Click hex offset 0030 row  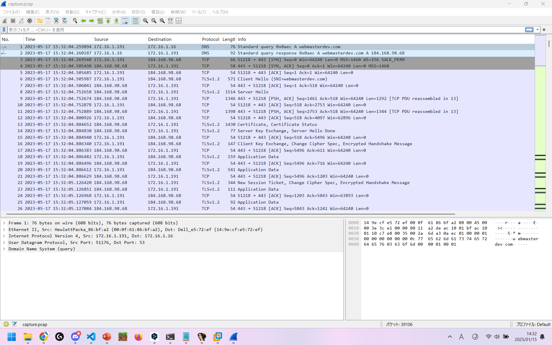[354, 239]
